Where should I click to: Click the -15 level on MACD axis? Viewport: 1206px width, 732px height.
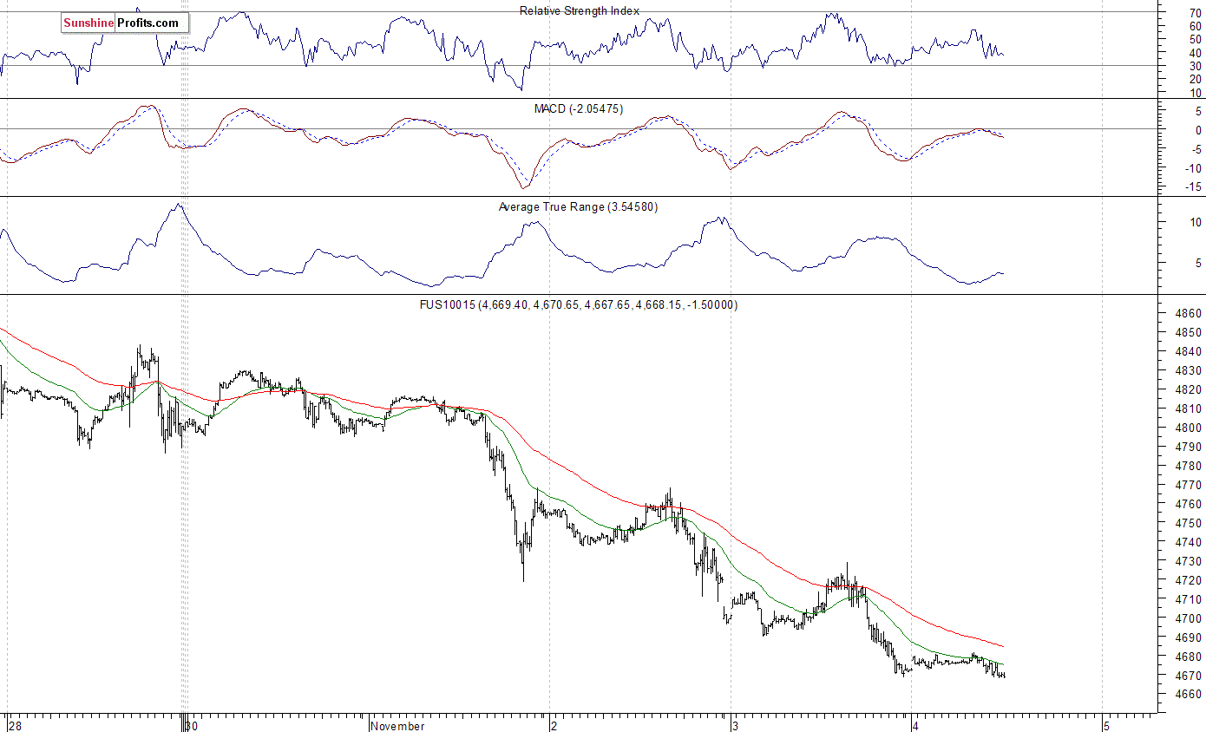pos(1193,187)
